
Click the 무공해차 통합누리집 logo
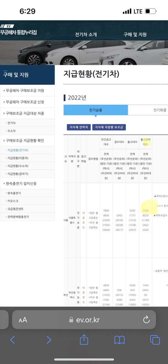click(x=18, y=30)
